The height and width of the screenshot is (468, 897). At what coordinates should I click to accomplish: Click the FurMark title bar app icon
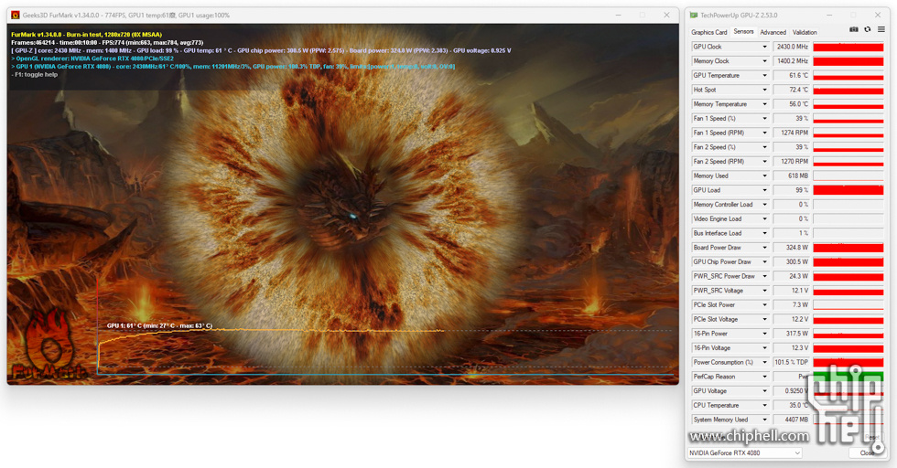click(x=16, y=16)
